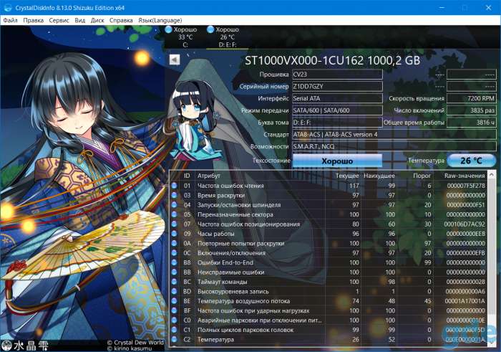Screen dimensions: 501x352
Task: Click the serial number field Z1DD7GZY
Action: coord(337,87)
